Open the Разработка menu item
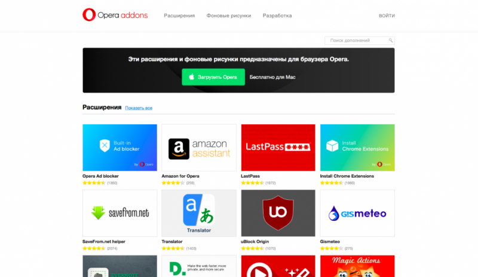478x277 pixels. [x=277, y=16]
